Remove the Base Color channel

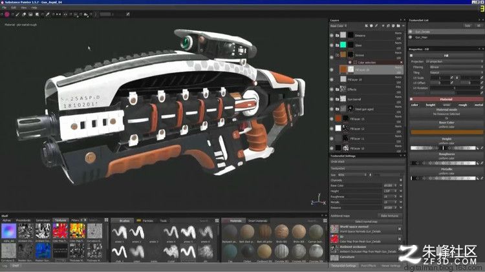pyautogui.click(x=401, y=186)
